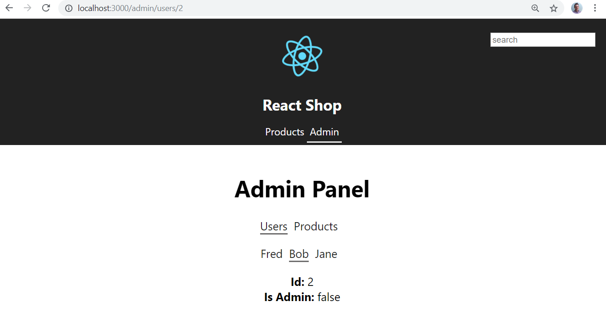
Task: Switch to the Products tab in Admin Panel
Action: (x=316, y=226)
